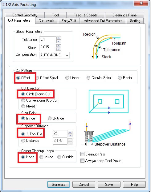The height and width of the screenshot is (192, 151).
Task: Decrease Stock with the down arrow
Action: pyautogui.click(x=59, y=49)
